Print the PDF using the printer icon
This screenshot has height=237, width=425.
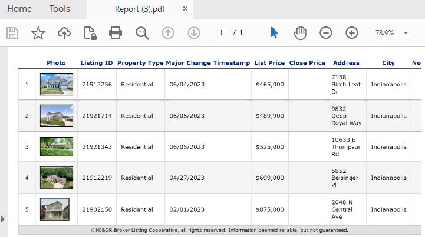click(116, 33)
